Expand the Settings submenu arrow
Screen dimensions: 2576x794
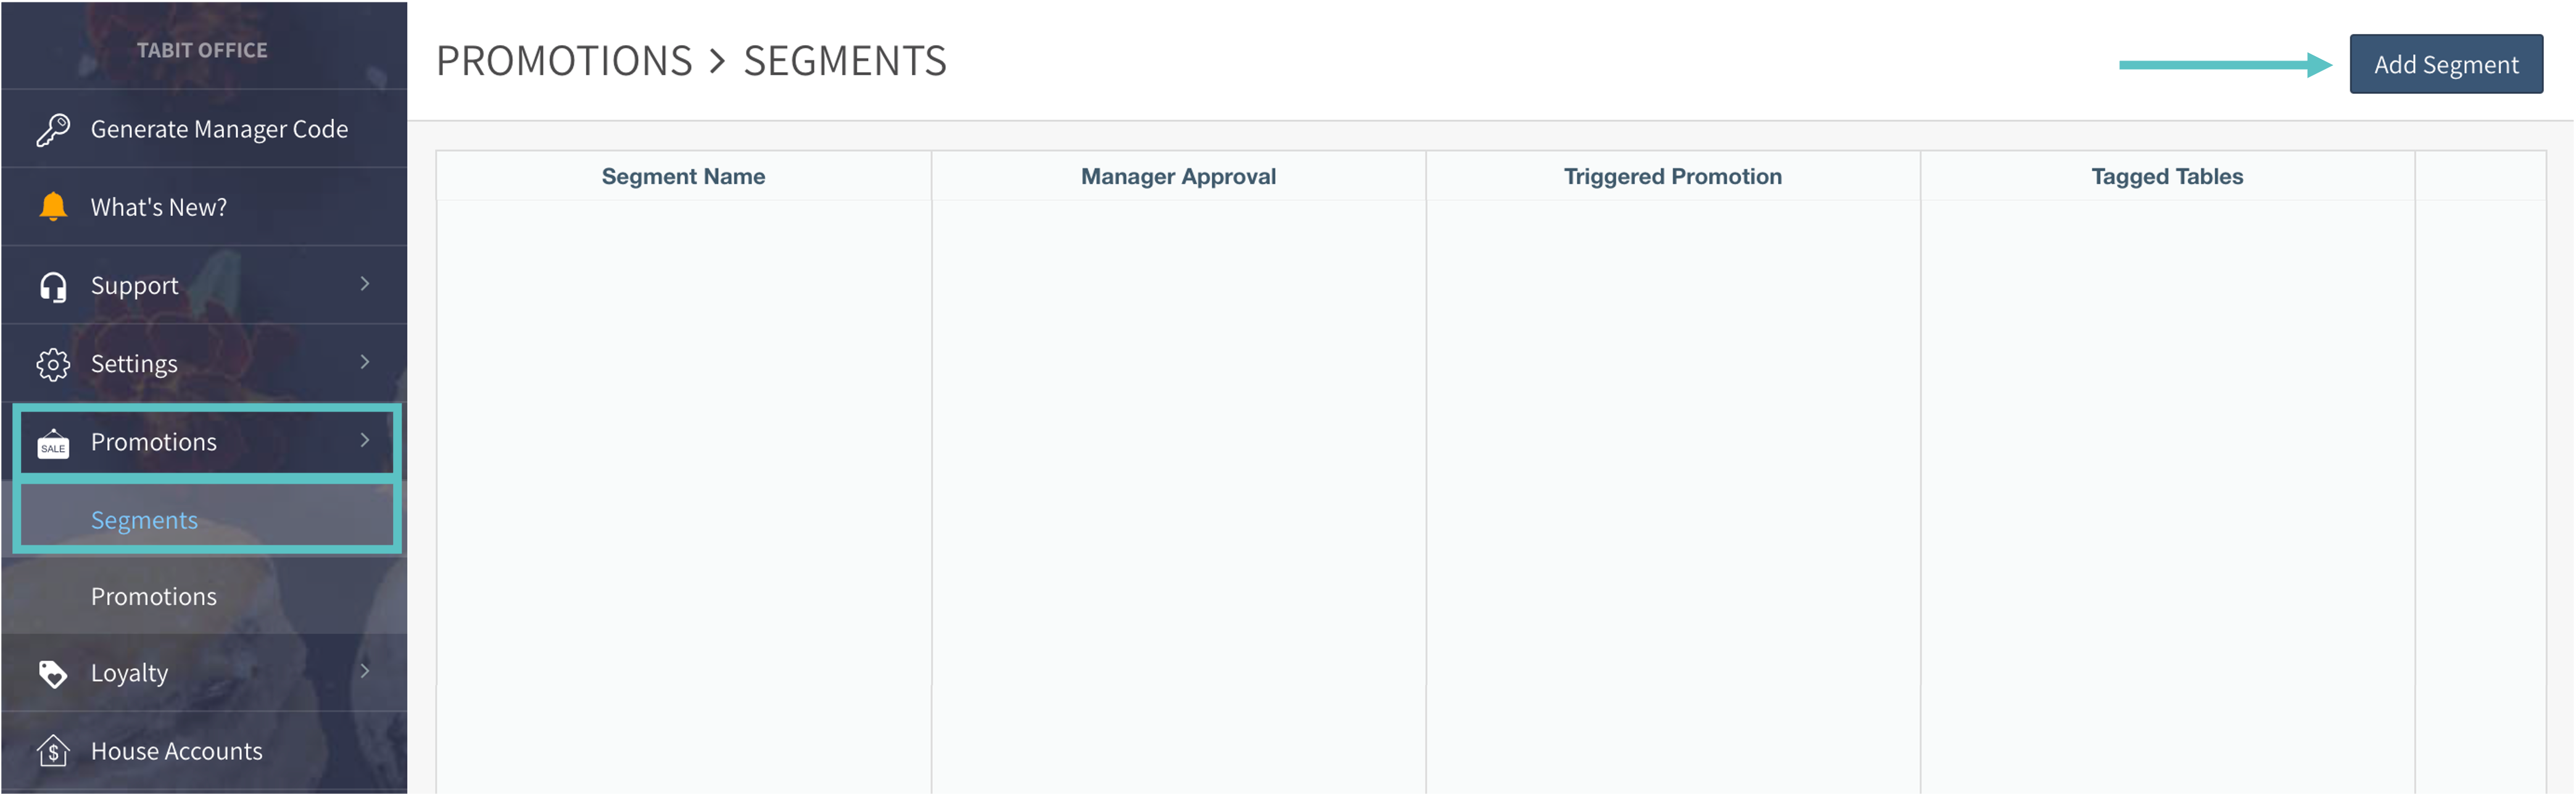click(365, 362)
